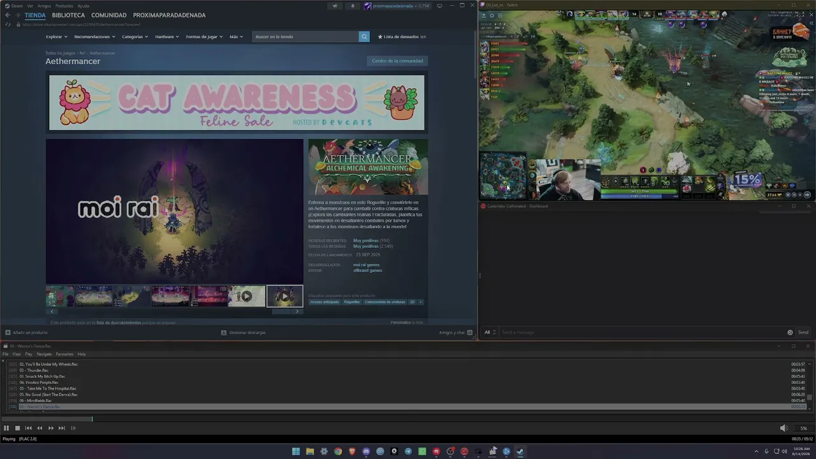This screenshot has width=816, height=459.
Task: Open Steam announcements megaphone icon
Action: pyautogui.click(x=335, y=6)
